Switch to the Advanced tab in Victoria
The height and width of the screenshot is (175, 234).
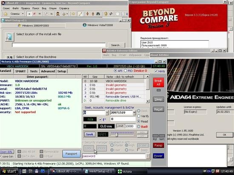pos(48,71)
